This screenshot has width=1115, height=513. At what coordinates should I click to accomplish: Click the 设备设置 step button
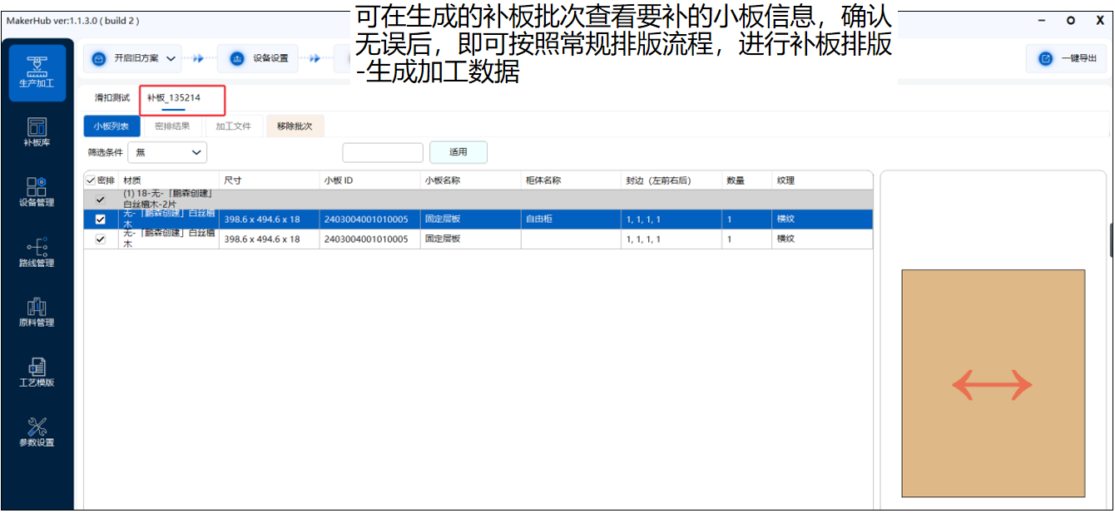point(258,58)
